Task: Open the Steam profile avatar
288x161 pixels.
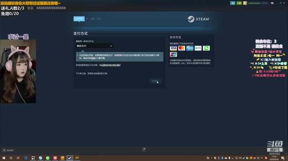Action: (x=245, y=3)
